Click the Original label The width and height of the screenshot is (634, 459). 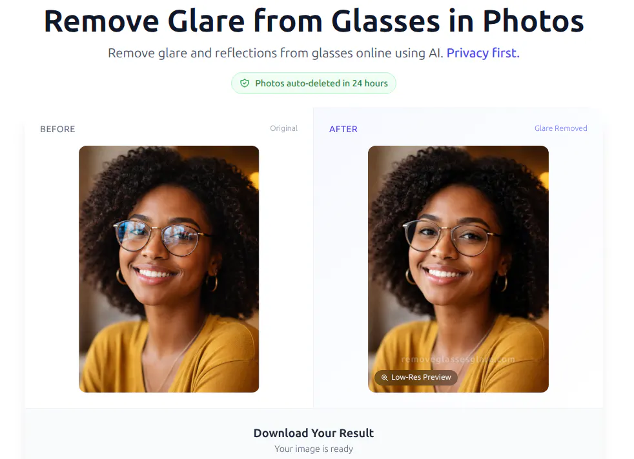(284, 128)
